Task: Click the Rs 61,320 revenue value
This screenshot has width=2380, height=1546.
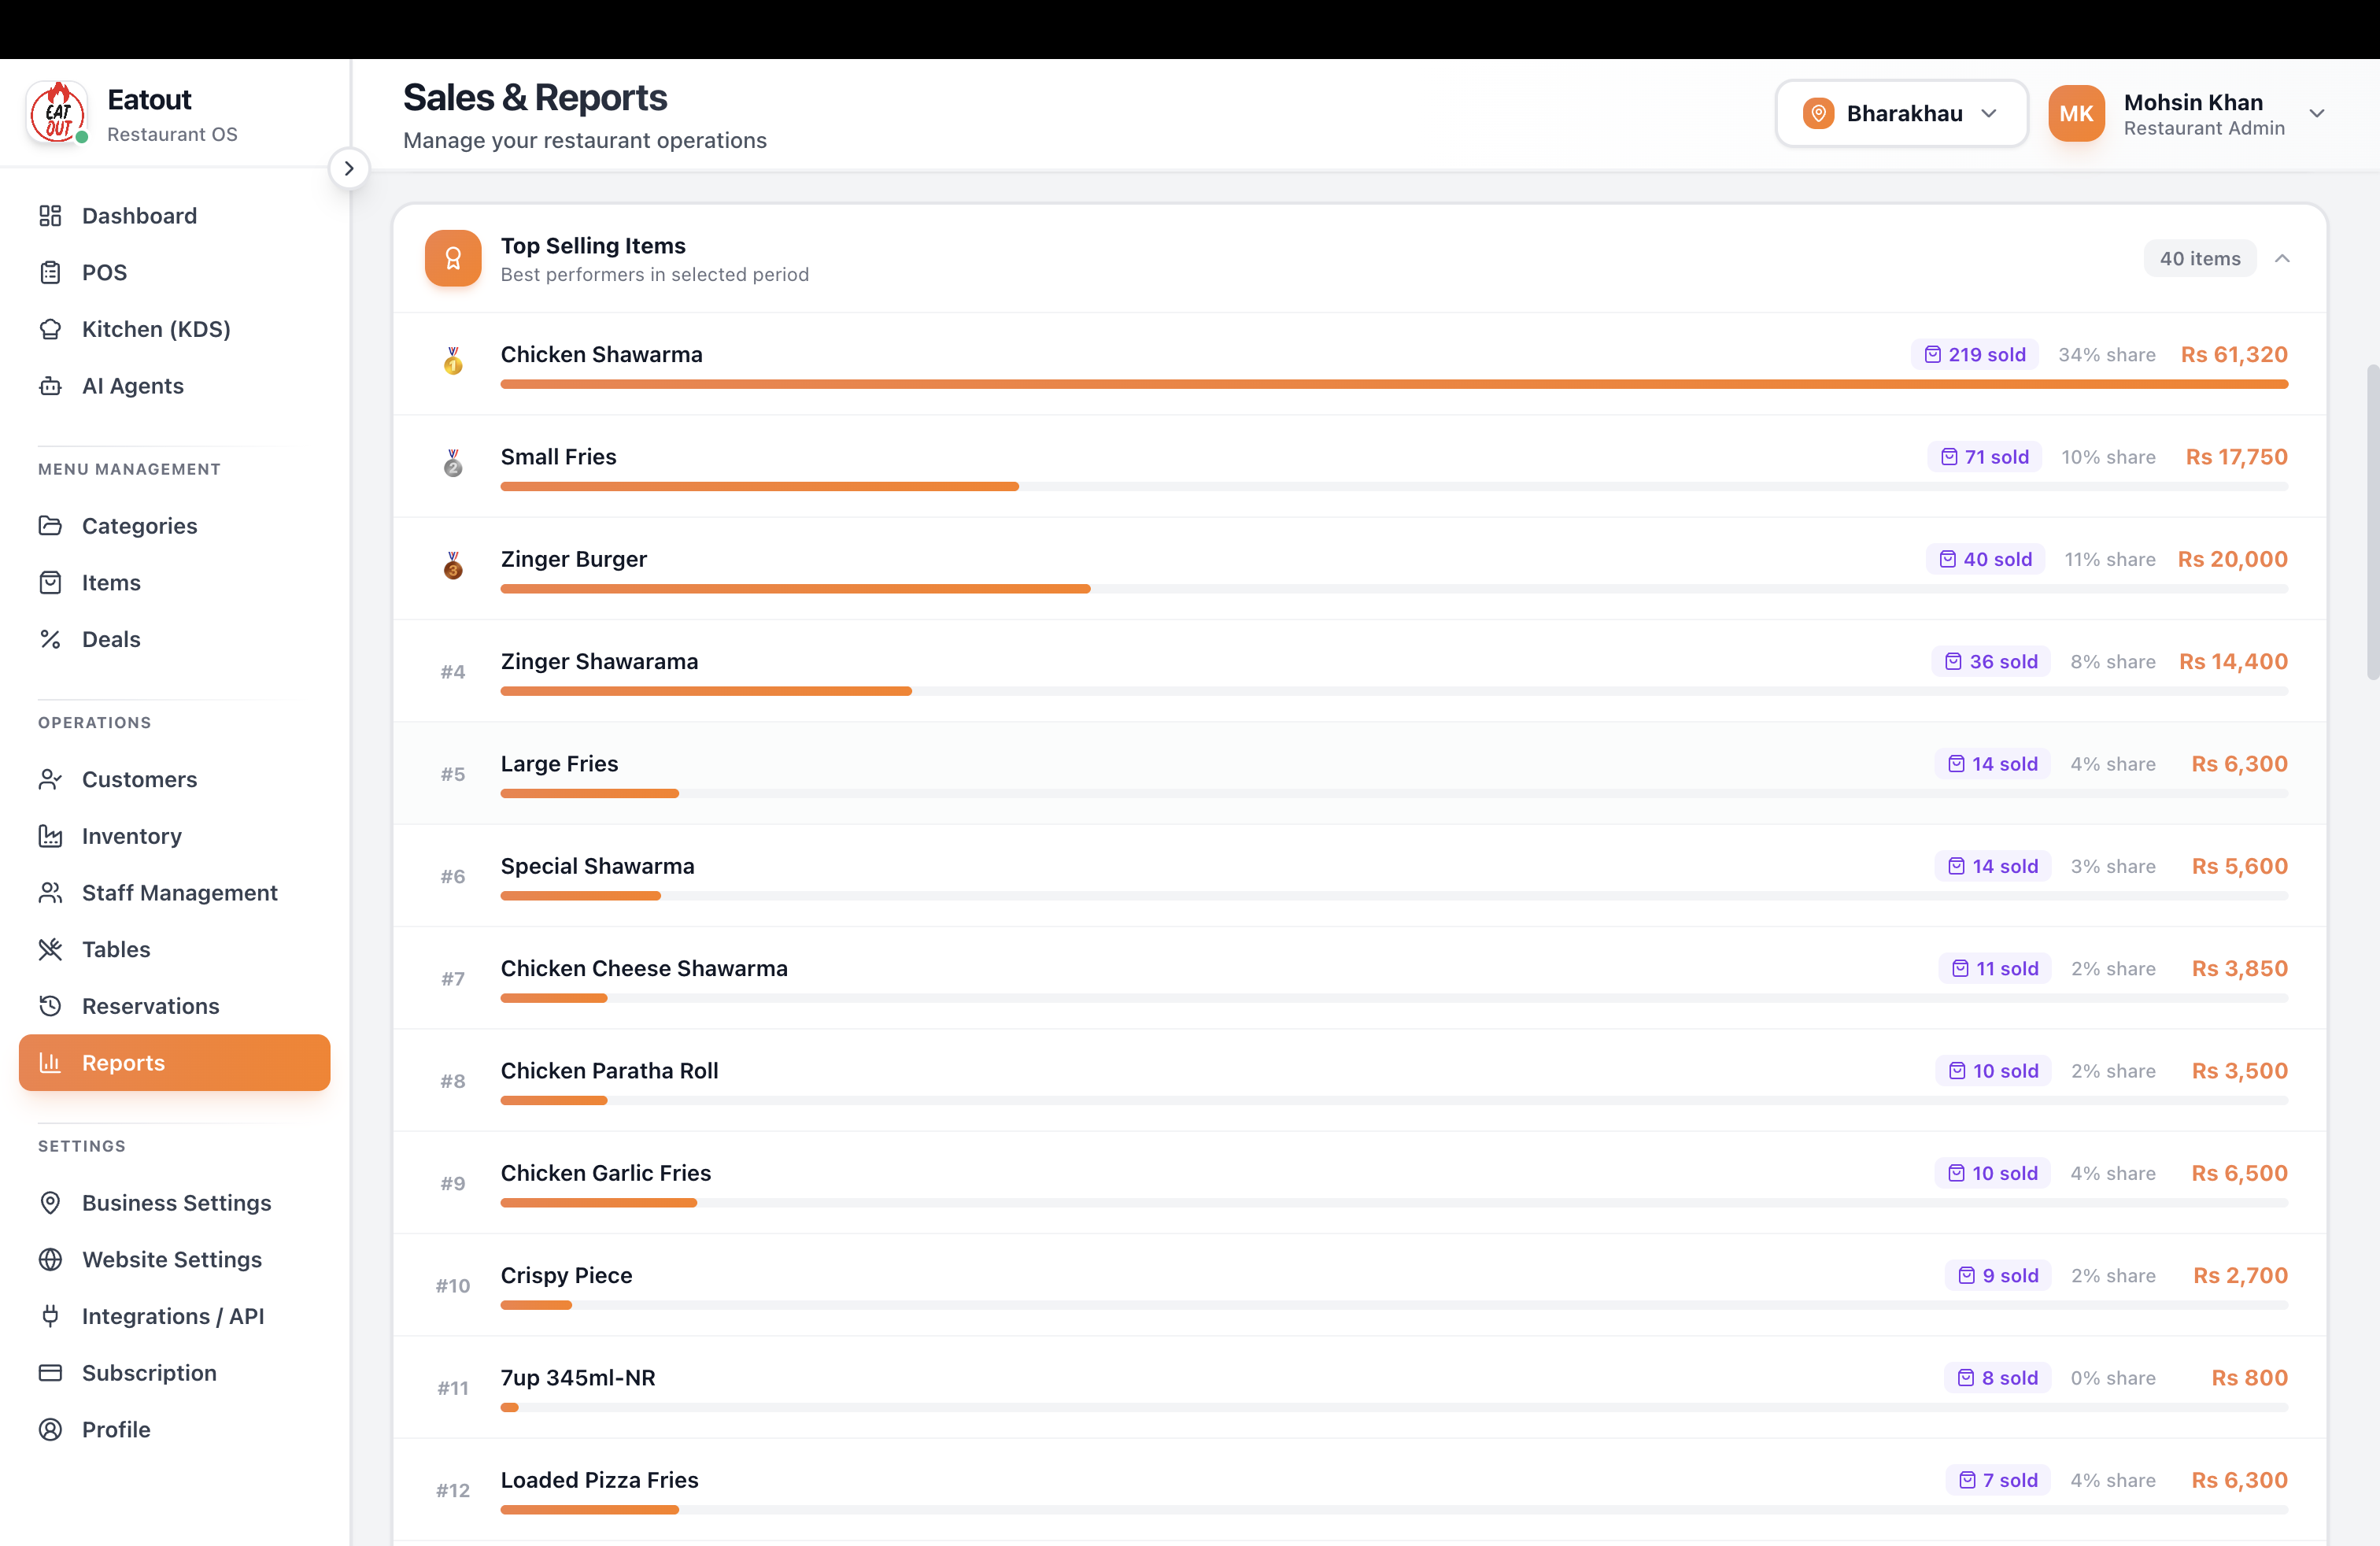Action: (2234, 355)
